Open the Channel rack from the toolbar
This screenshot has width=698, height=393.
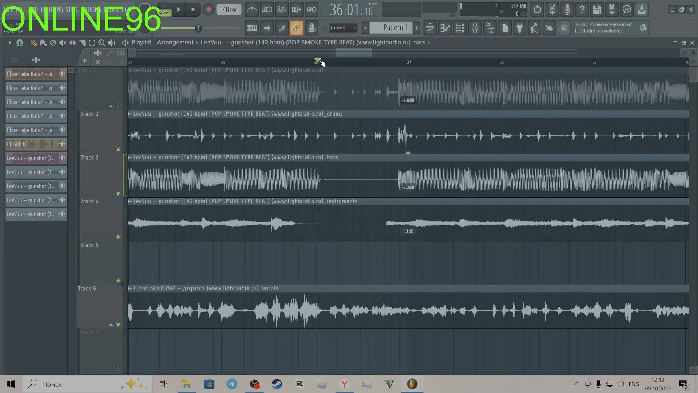click(x=460, y=28)
